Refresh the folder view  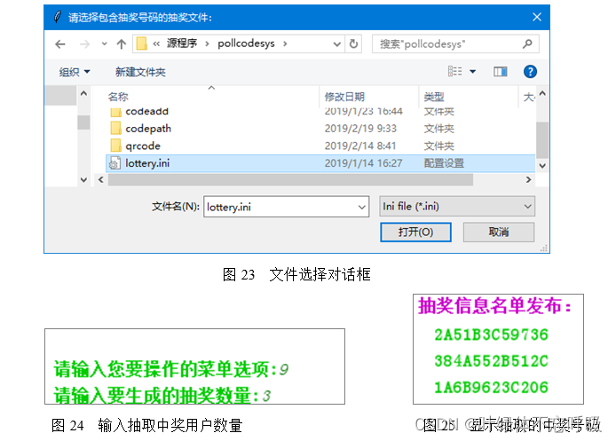353,43
